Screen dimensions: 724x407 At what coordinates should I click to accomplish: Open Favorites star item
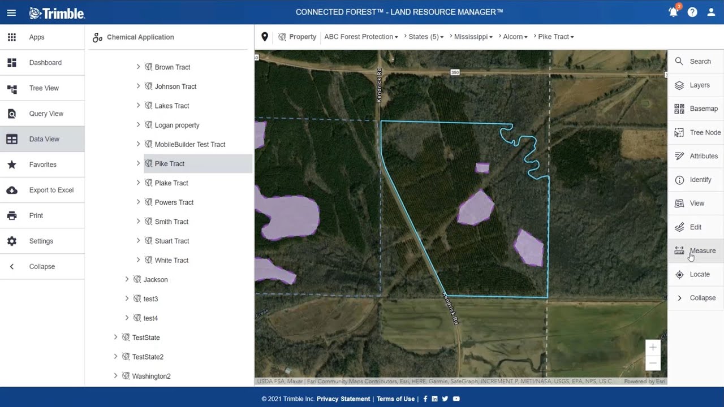42,164
